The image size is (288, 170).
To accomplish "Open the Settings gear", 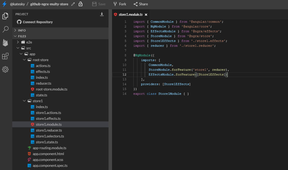I will (5, 69).
